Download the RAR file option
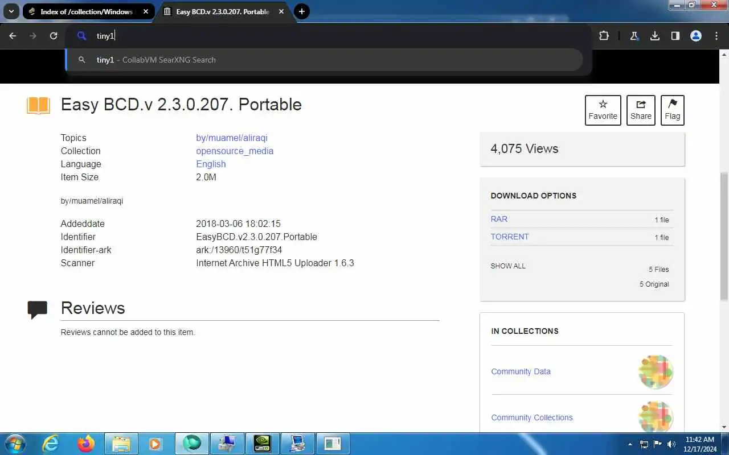Viewport: 729px width, 455px height. [x=499, y=219]
